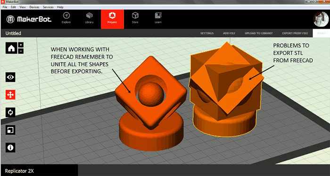
Task: Open the File menu
Action: pyautogui.click(x=5, y=7)
